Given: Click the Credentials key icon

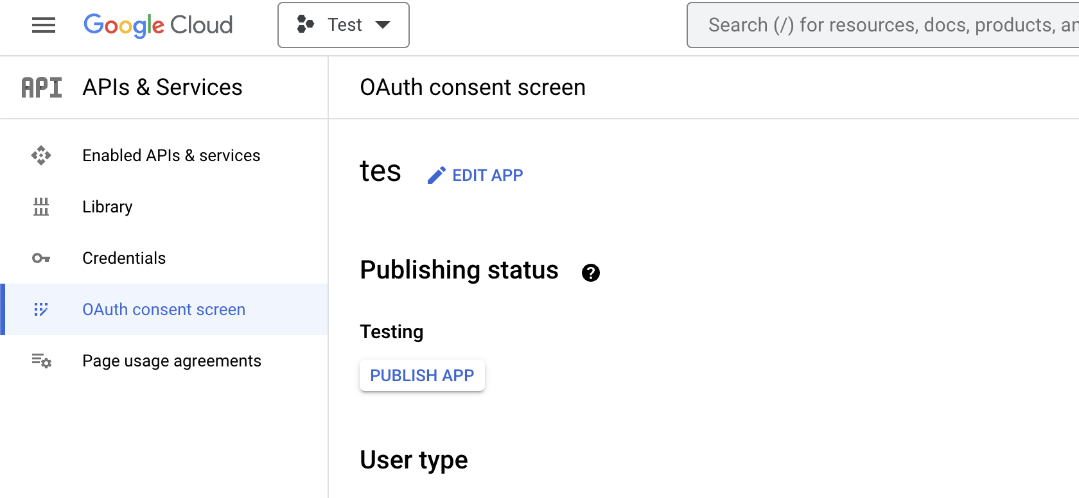Looking at the screenshot, I should point(41,258).
